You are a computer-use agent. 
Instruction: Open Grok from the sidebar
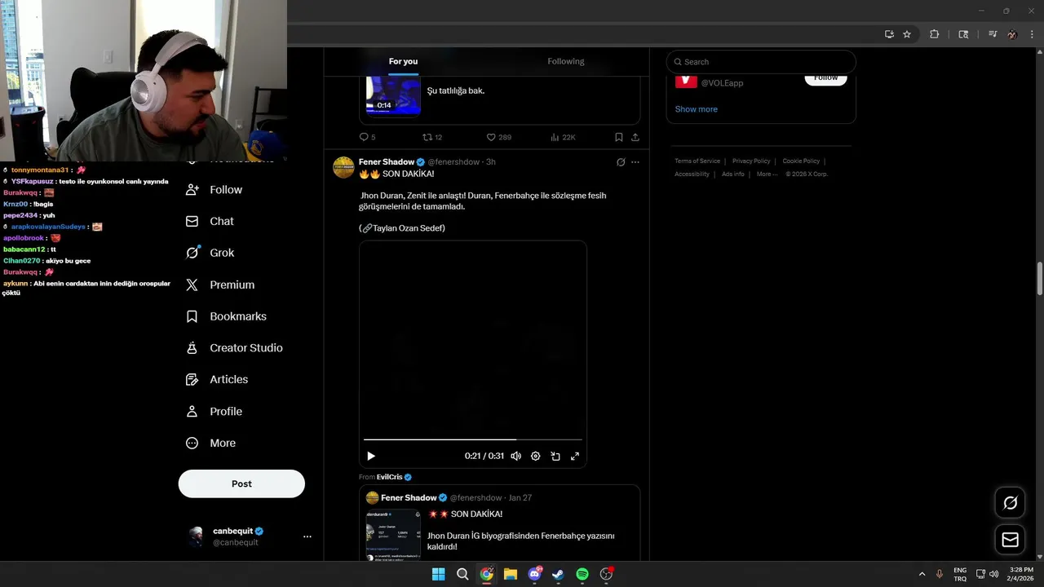[210, 253]
